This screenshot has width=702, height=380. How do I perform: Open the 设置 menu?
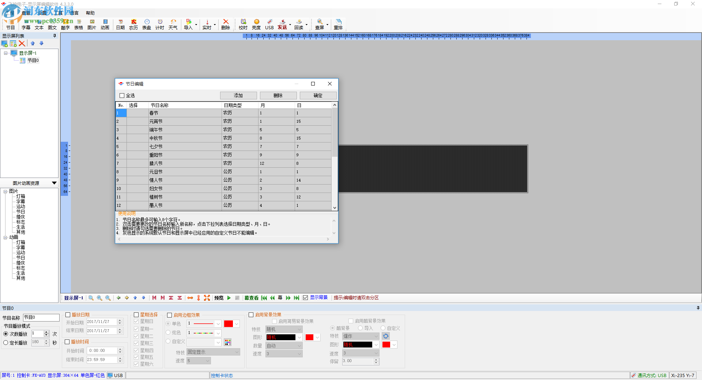[x=42, y=13]
